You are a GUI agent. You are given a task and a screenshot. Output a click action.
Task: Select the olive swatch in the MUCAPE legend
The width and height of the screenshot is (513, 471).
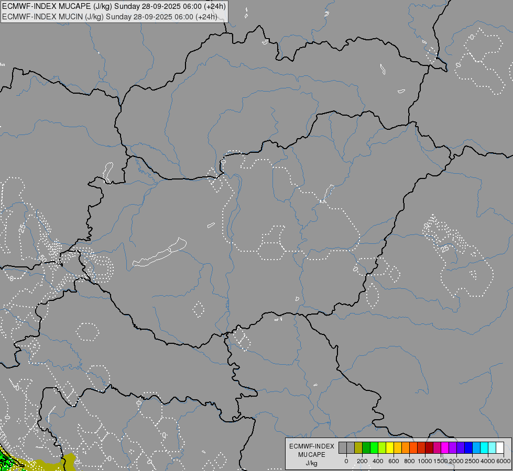tap(358, 447)
